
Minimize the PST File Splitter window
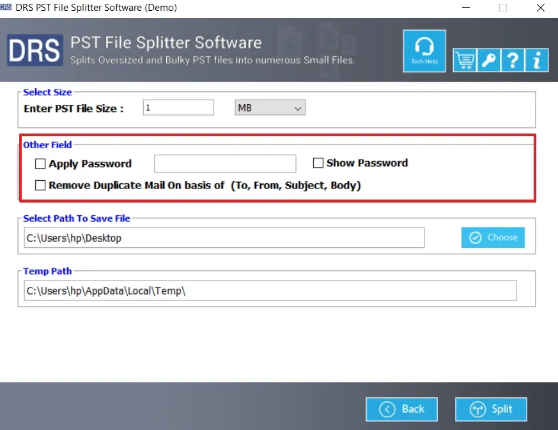[x=466, y=8]
